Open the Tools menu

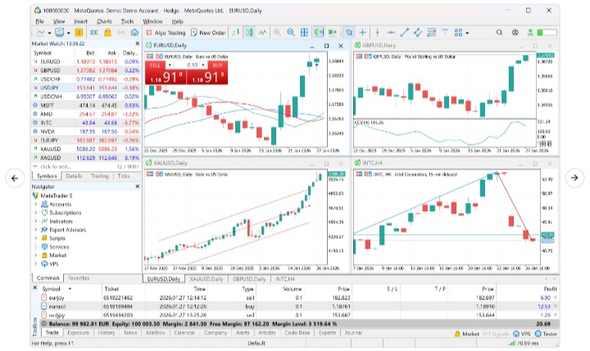pos(127,21)
